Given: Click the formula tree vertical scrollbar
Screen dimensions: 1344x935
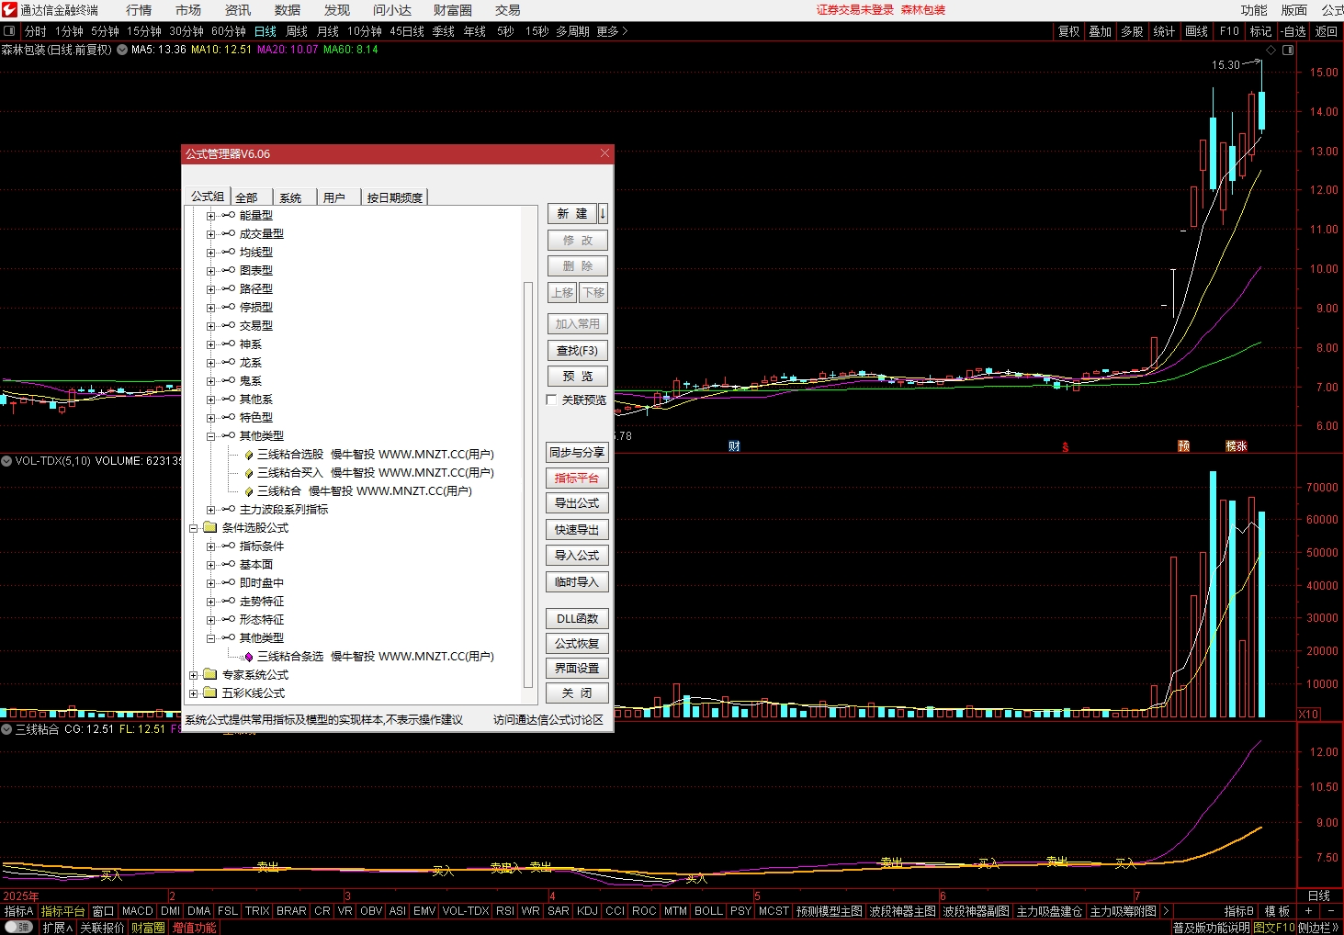Looking at the screenshot, I should pos(528,485).
